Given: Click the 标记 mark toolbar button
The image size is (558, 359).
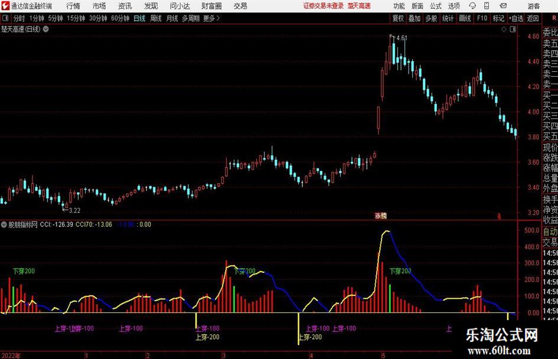Looking at the screenshot, I should pos(498,18).
